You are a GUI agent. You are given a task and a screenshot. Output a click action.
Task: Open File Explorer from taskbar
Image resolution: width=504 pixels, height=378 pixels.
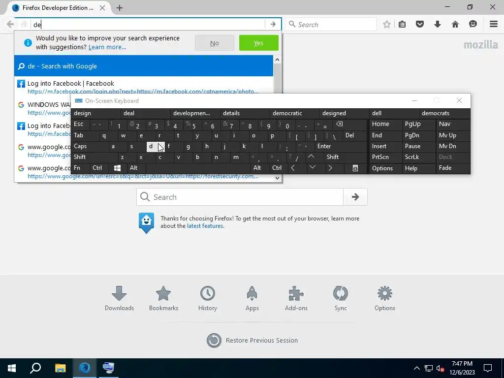[x=60, y=368]
